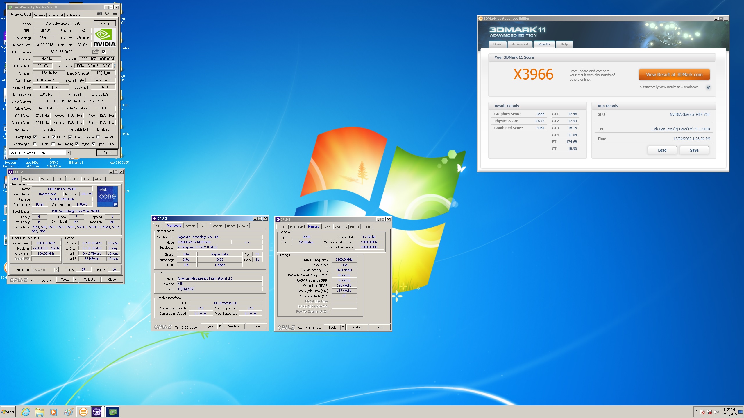Click the GPU-Z Close button

point(107,153)
